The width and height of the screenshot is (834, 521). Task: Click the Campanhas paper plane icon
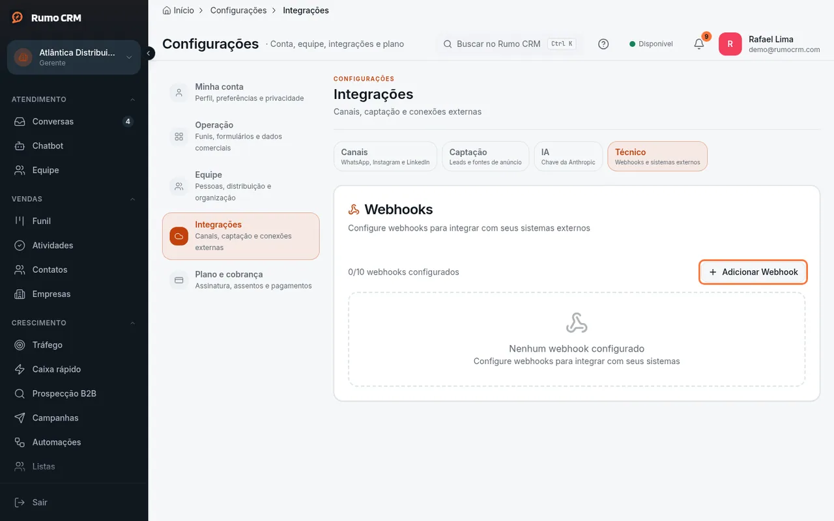click(x=20, y=418)
